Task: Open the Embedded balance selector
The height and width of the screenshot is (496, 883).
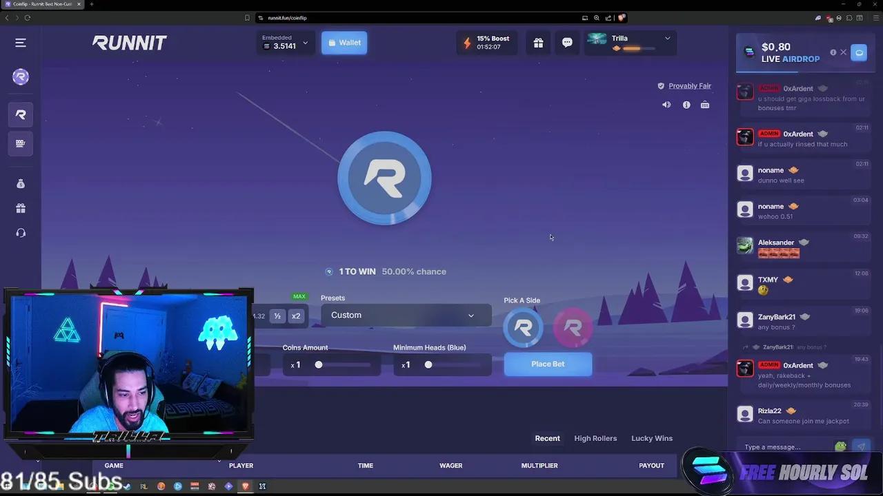Action: coord(285,43)
